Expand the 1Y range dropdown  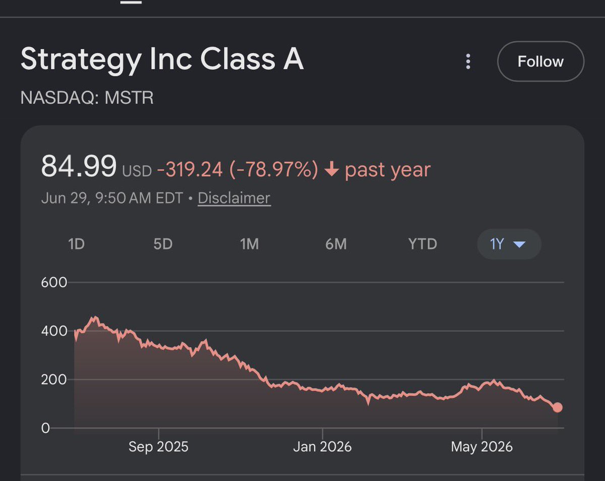(x=509, y=244)
